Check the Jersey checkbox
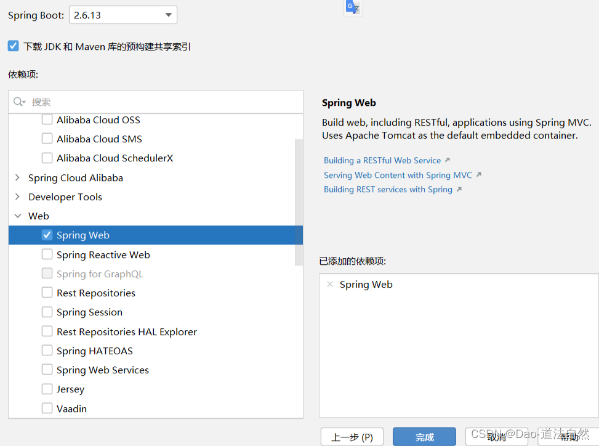The height and width of the screenshot is (446, 599). [x=47, y=389]
